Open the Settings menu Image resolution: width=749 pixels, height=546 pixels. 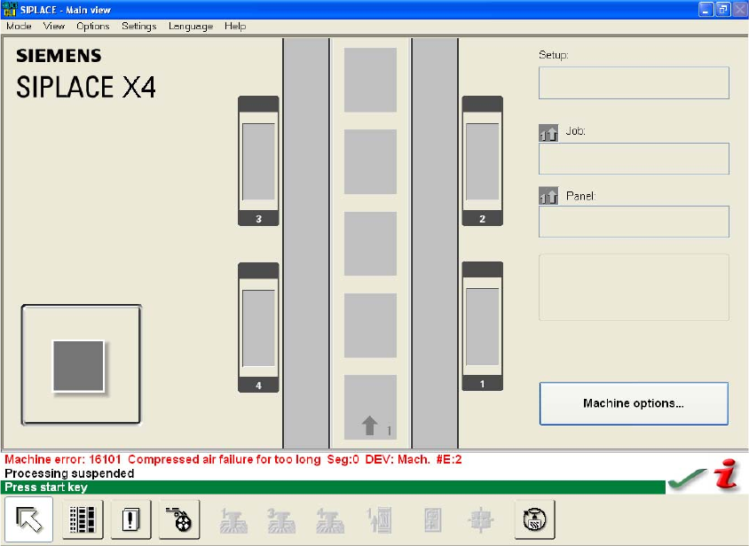click(x=139, y=27)
